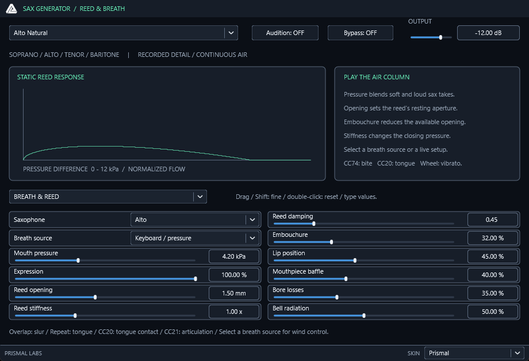
Task: Click the STATIC REED RESPONSE heading
Action: click(x=51, y=77)
